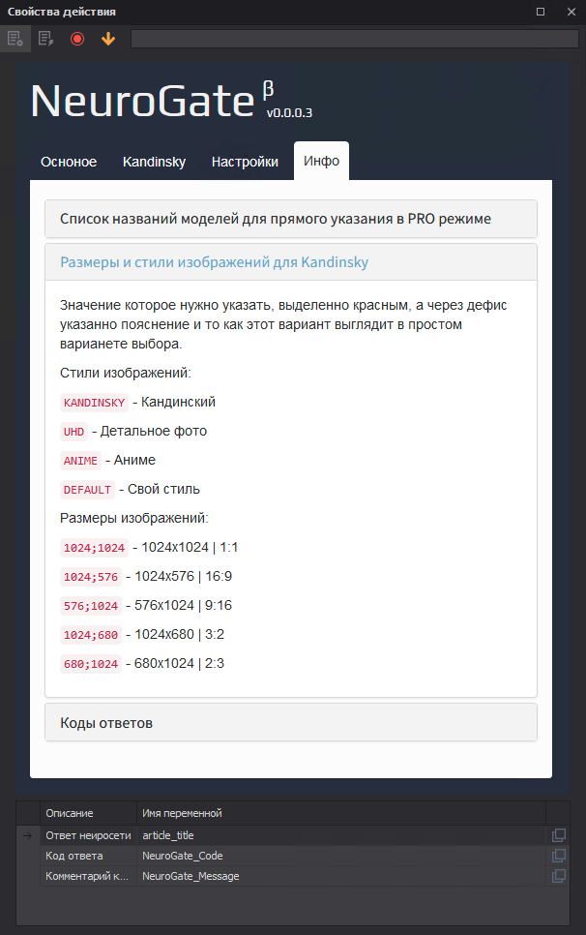The image size is (586, 935).
Task: Click the edit notes icon in toolbar
Action: tap(45, 39)
